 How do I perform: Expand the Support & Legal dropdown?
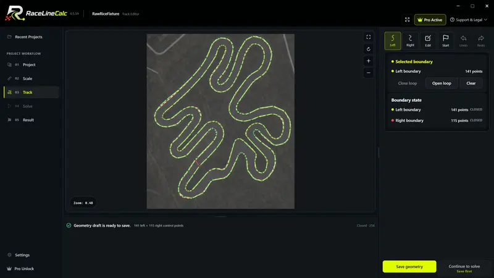tap(468, 20)
